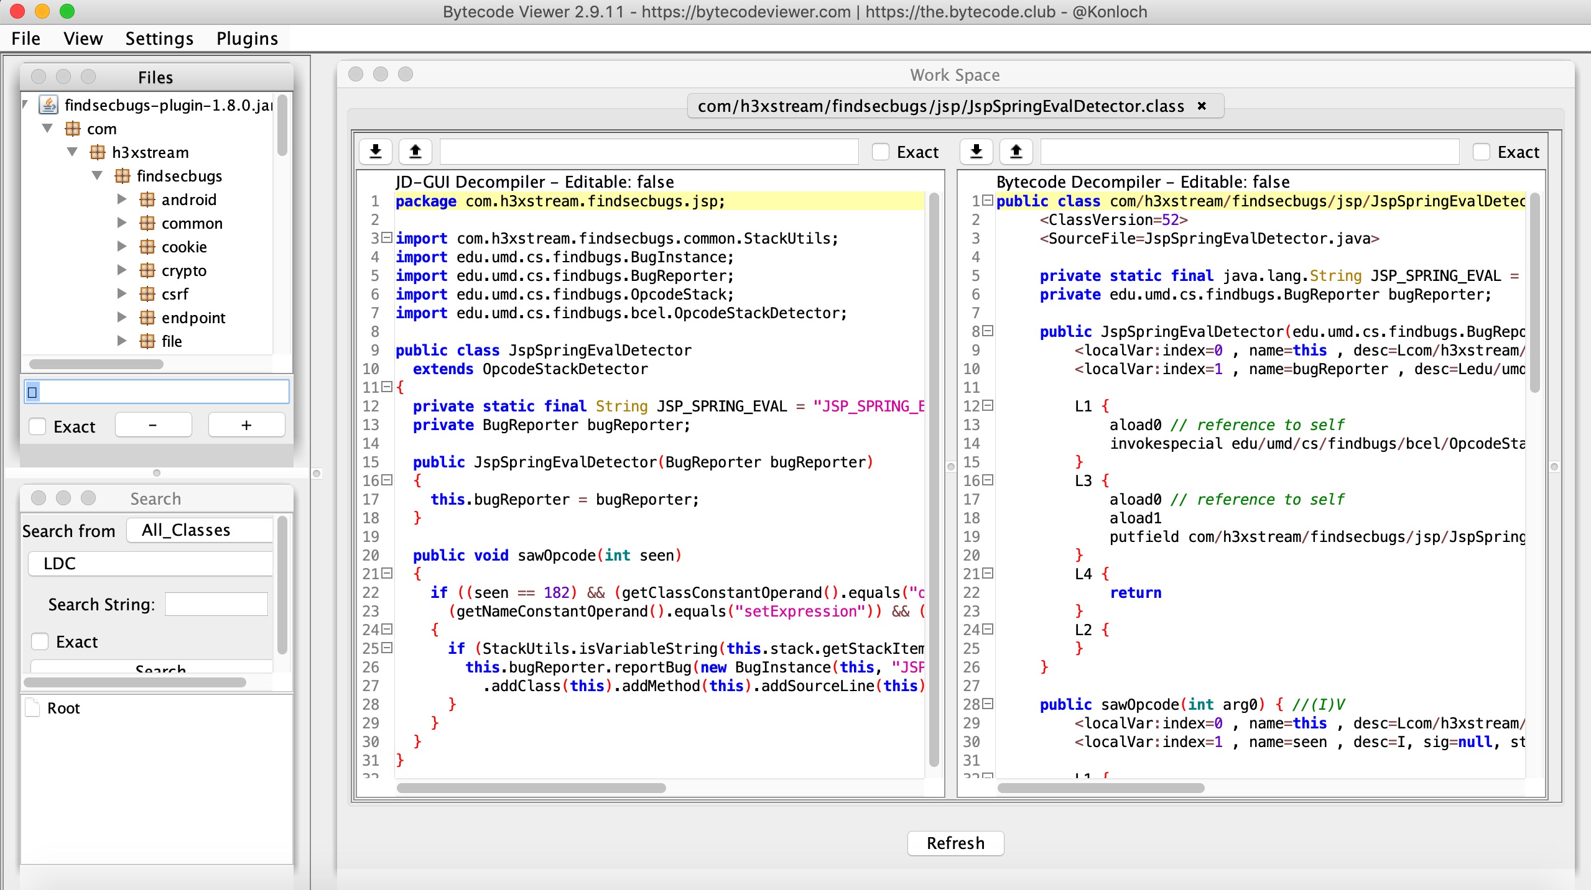Select the findsecbugs-plugin-1.8.0.jar icon
Screen dimensions: 1591x890
(x=49, y=104)
